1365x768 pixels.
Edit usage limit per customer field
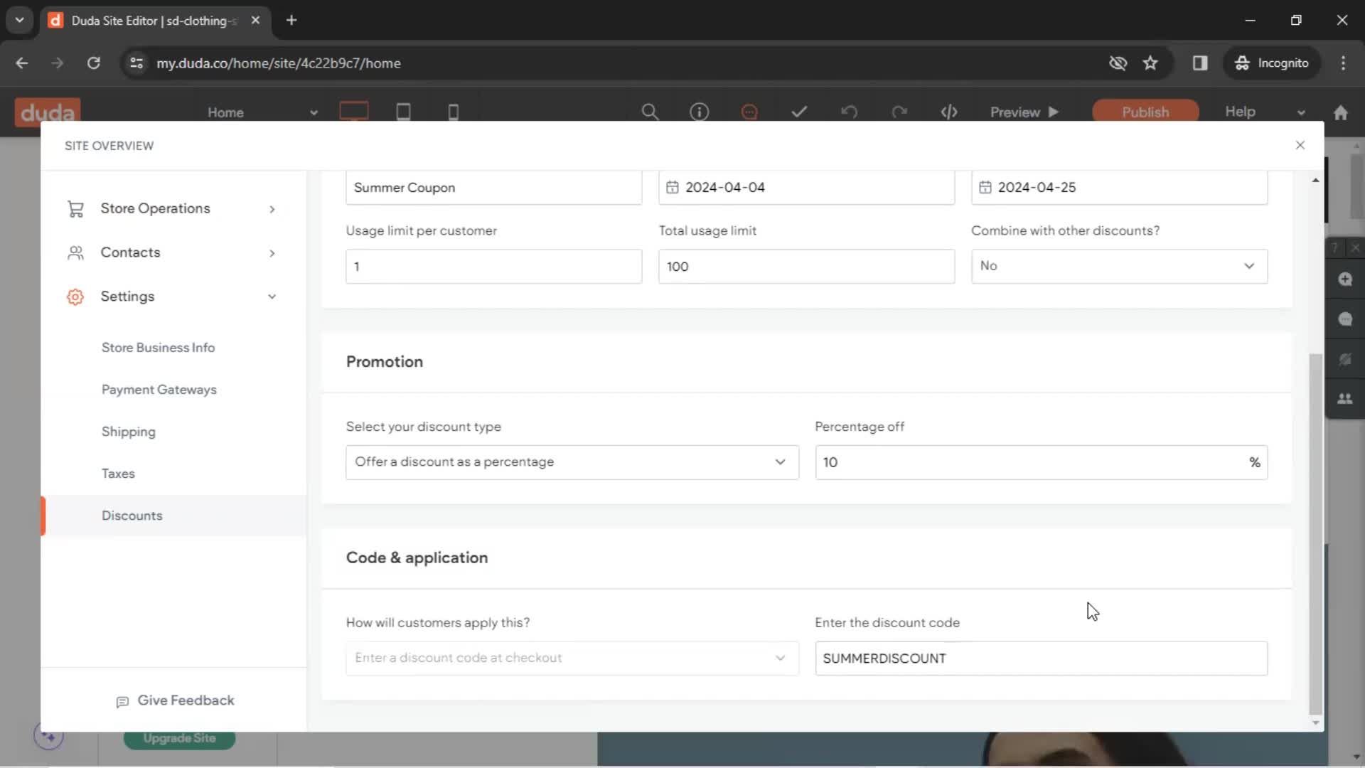(x=493, y=267)
